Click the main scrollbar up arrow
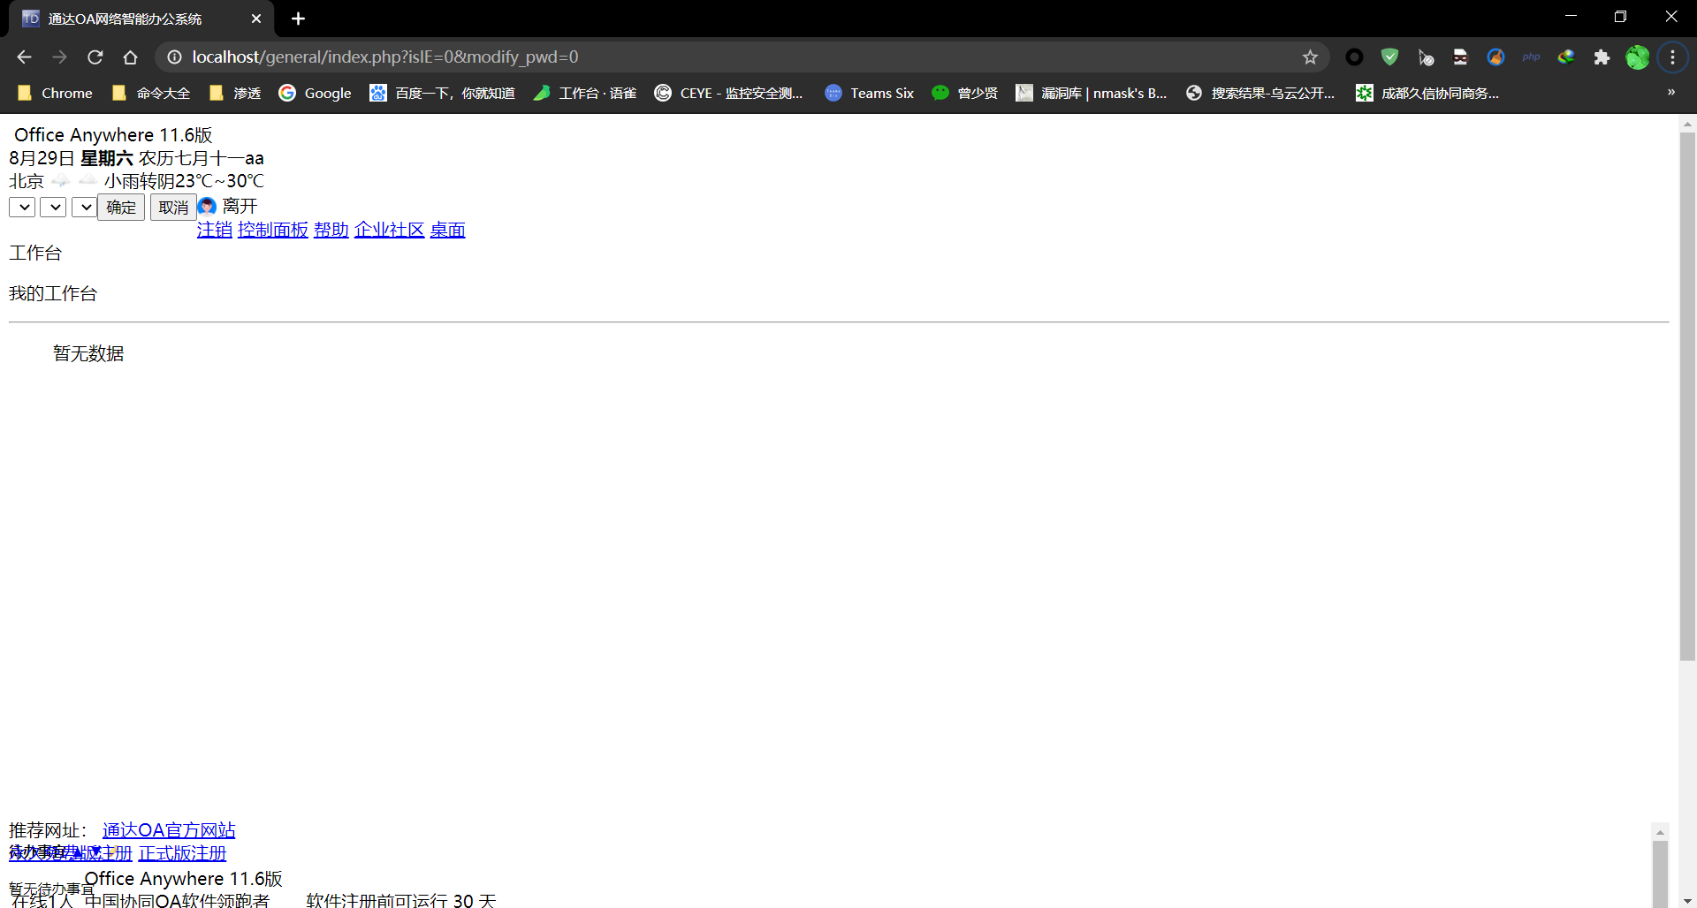Image resolution: width=1697 pixels, height=908 pixels. (1687, 124)
